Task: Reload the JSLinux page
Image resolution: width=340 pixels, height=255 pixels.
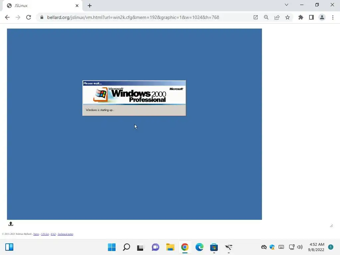Action: (x=29, y=17)
